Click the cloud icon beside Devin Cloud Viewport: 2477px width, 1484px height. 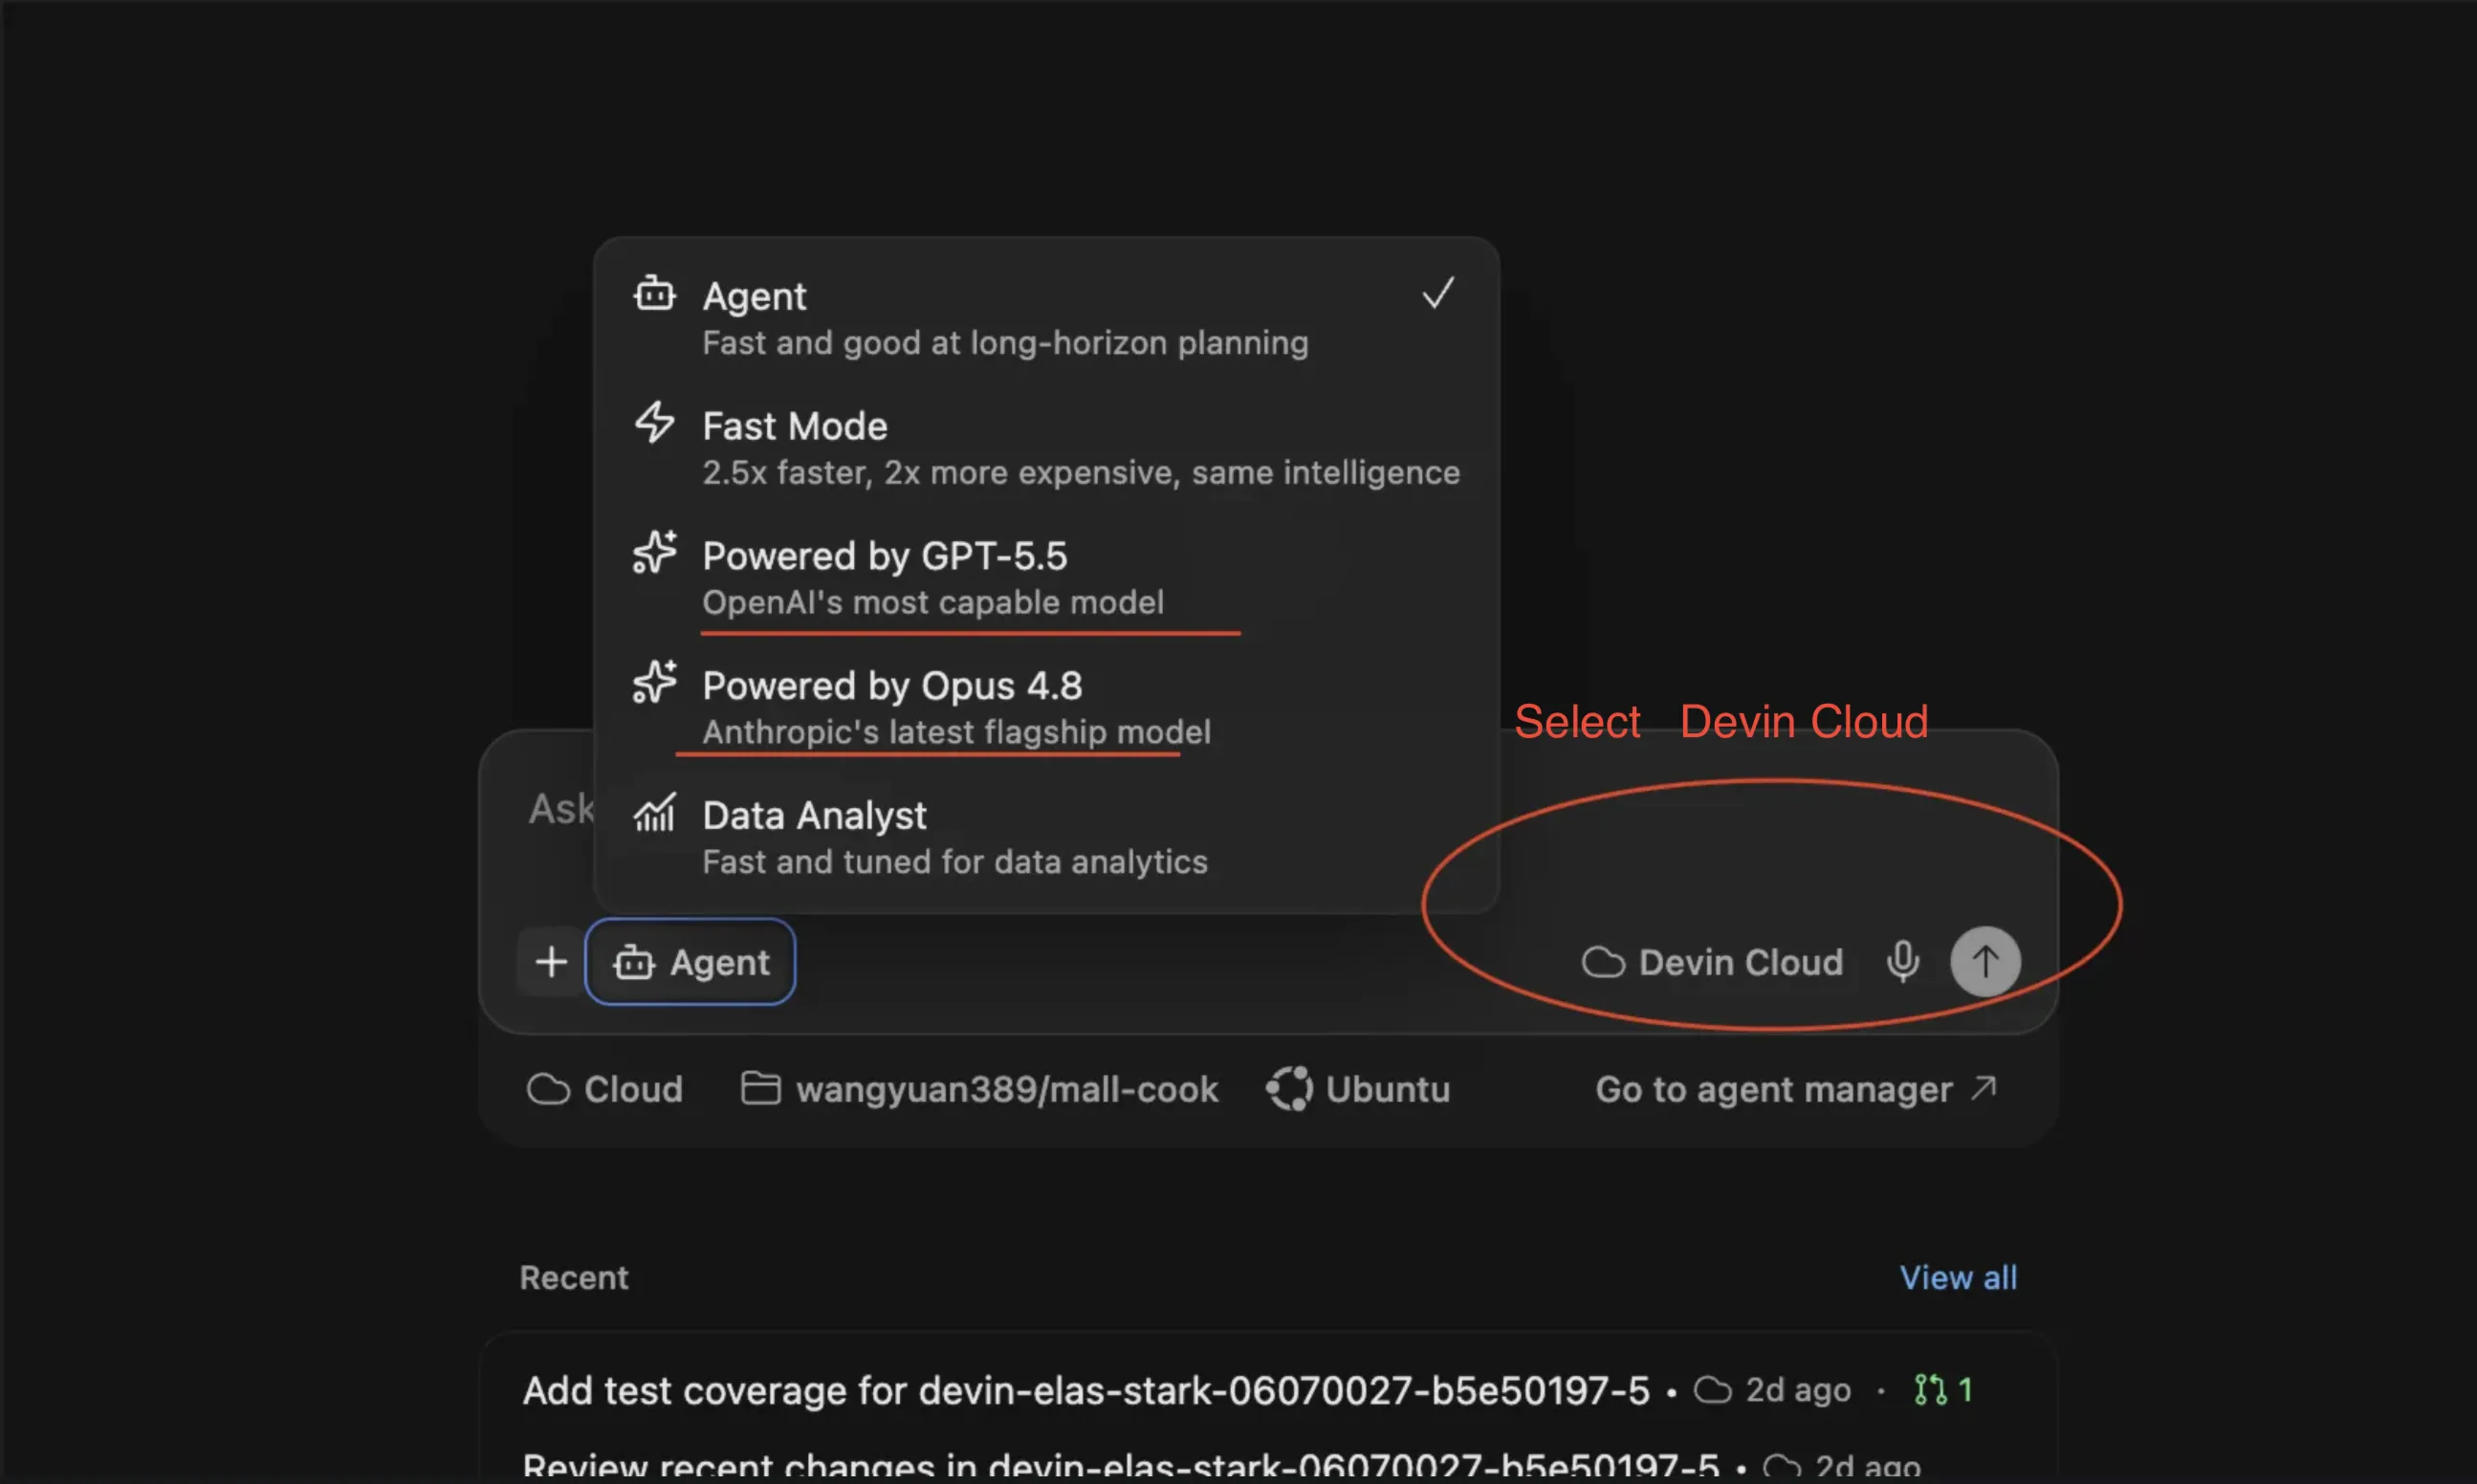(1603, 962)
